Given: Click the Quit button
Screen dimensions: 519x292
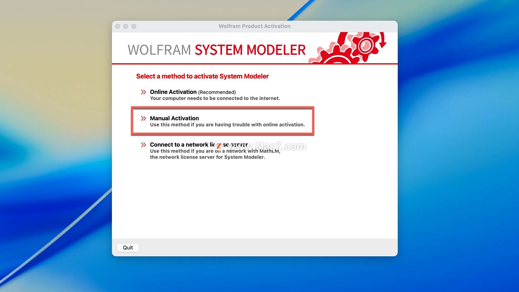Looking at the screenshot, I should [128, 248].
